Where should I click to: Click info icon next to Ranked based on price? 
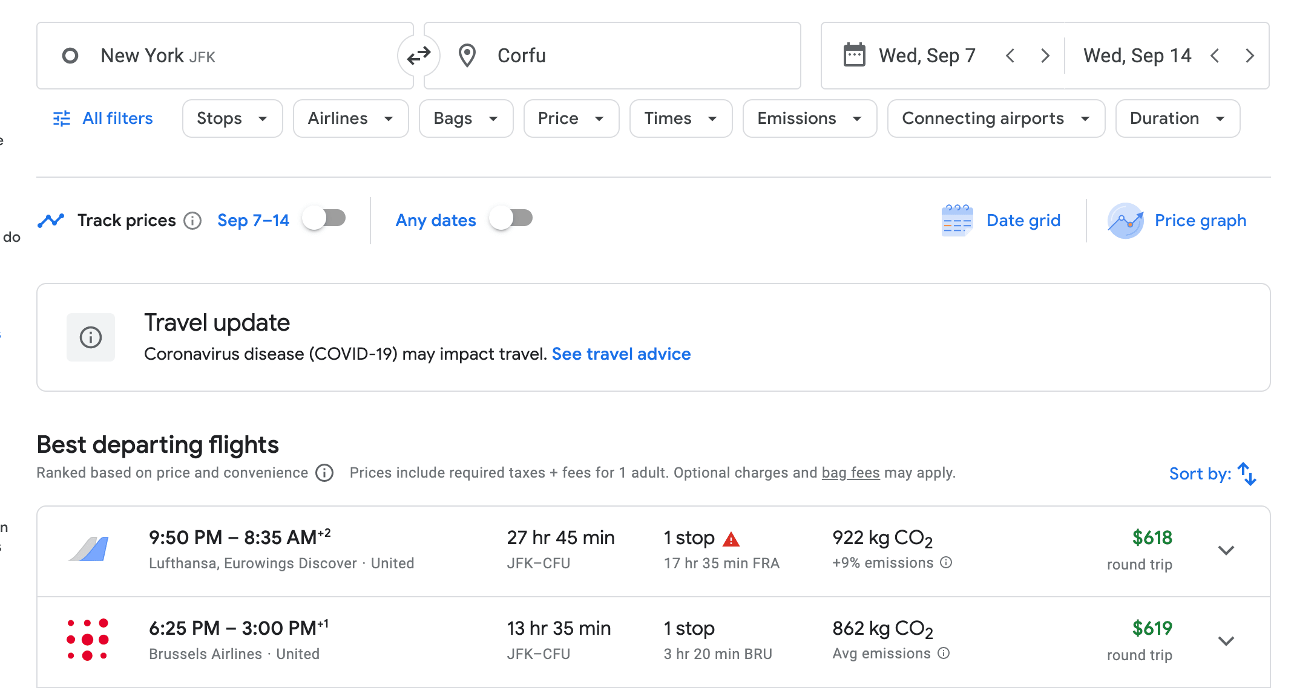click(x=325, y=473)
